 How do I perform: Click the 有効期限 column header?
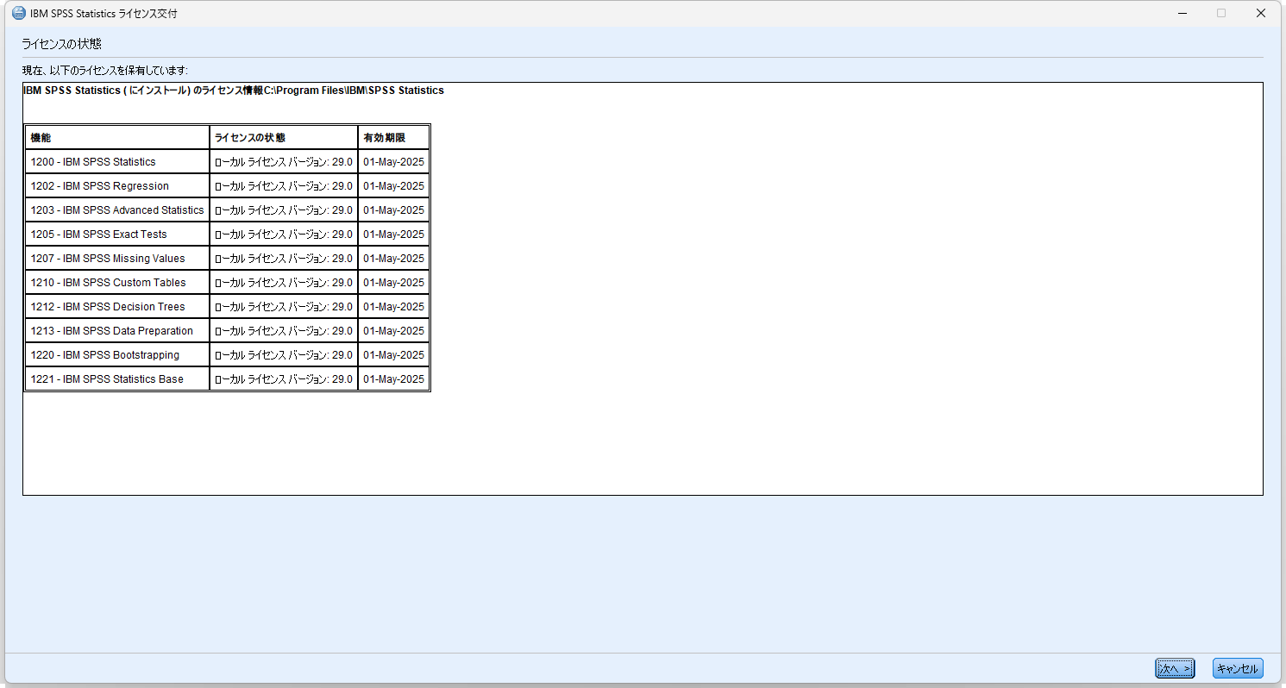(x=384, y=138)
